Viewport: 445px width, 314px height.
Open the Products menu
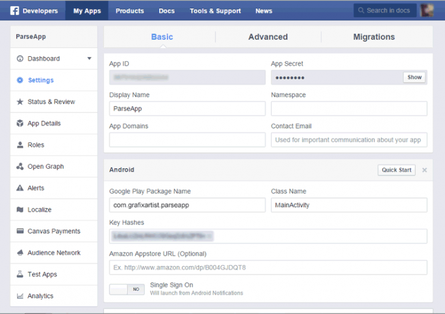(x=129, y=11)
